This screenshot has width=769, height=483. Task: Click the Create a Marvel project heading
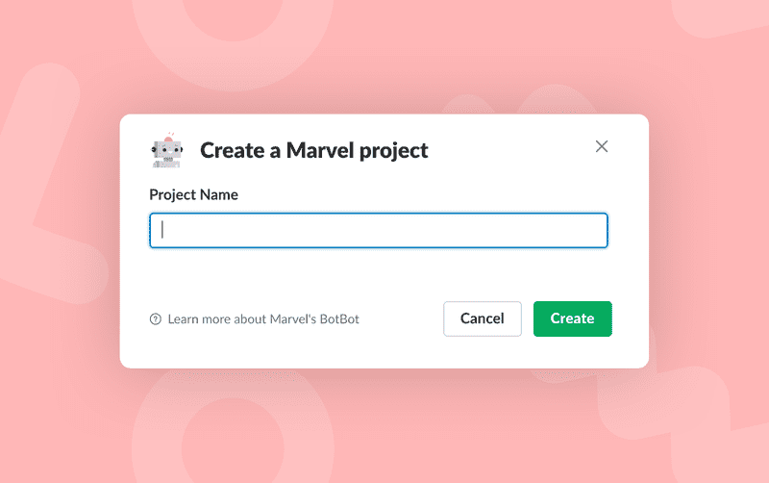click(x=313, y=150)
